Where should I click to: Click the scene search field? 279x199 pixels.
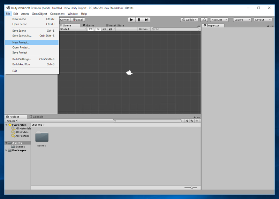click(x=176, y=29)
